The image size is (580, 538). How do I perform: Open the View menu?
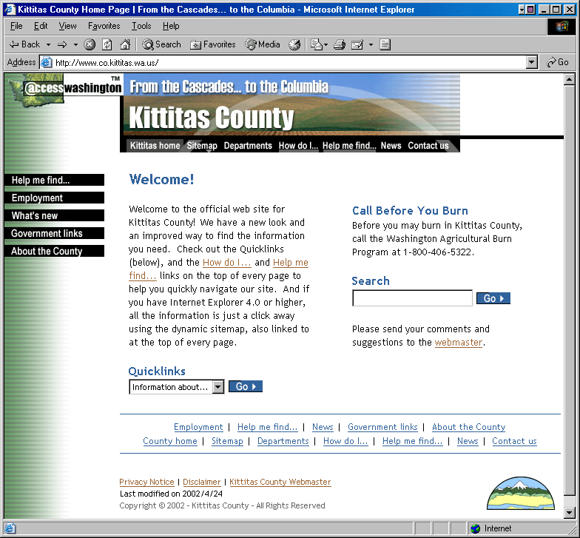(67, 26)
